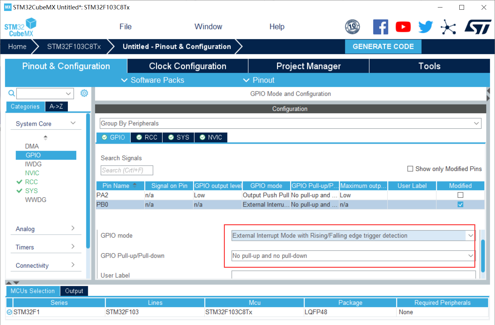Image resolution: width=495 pixels, height=325 pixels.
Task: Select the MCUs Selection tab
Action: click(x=33, y=291)
